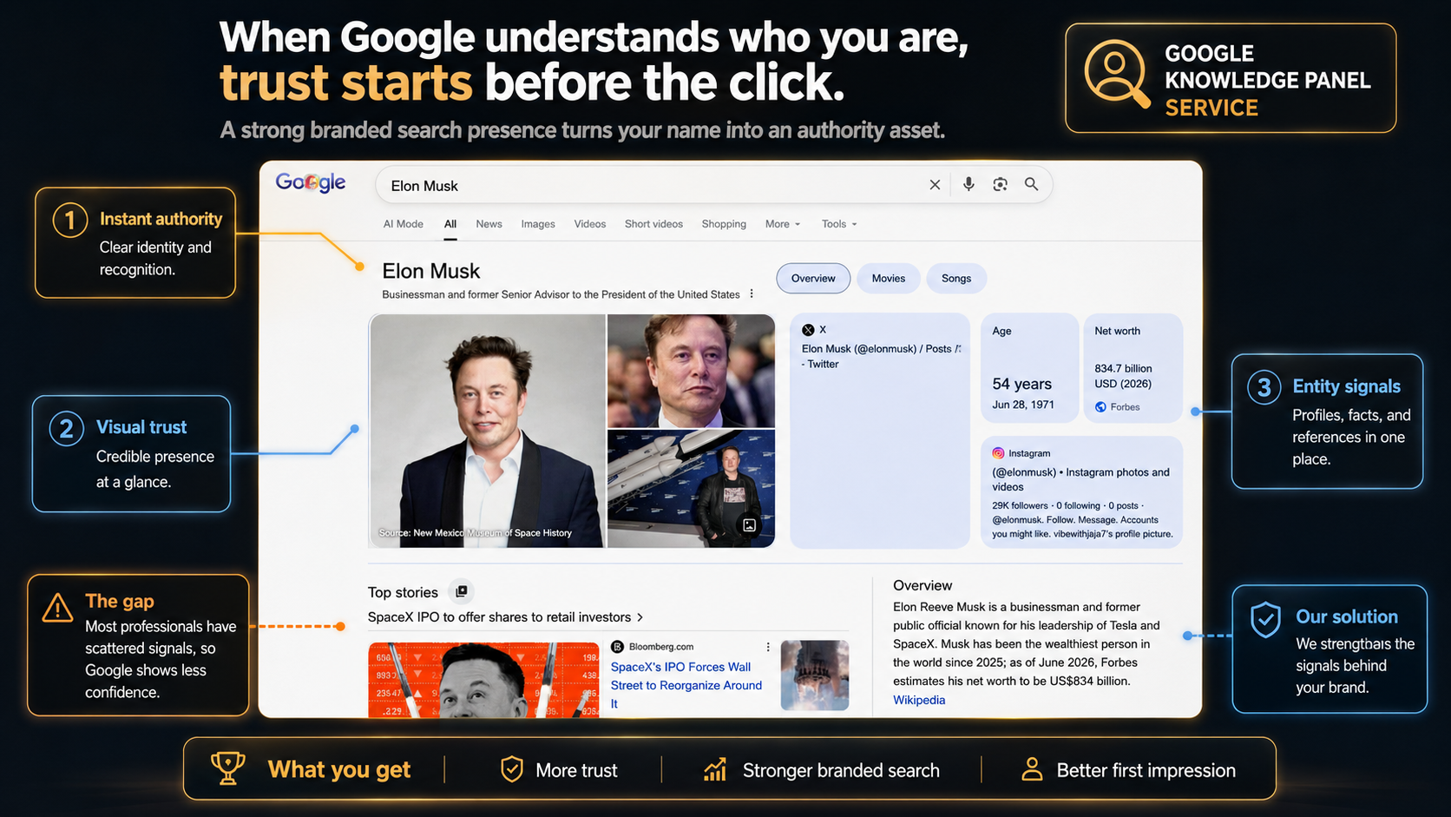
Task: Click the '29K followers' Instagram stats line
Action: coord(1068,505)
